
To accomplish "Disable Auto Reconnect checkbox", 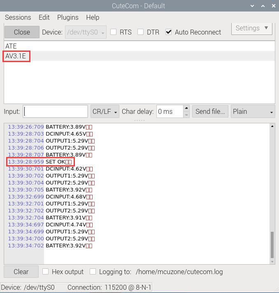I will point(169,32).
